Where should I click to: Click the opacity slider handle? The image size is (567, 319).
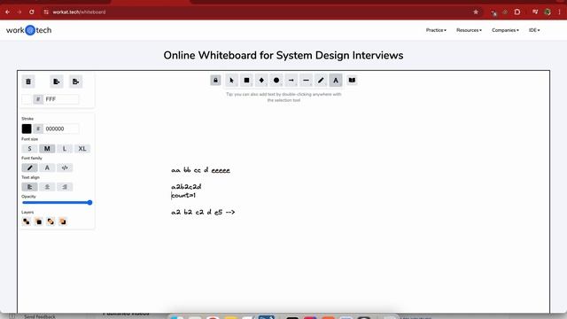click(89, 203)
